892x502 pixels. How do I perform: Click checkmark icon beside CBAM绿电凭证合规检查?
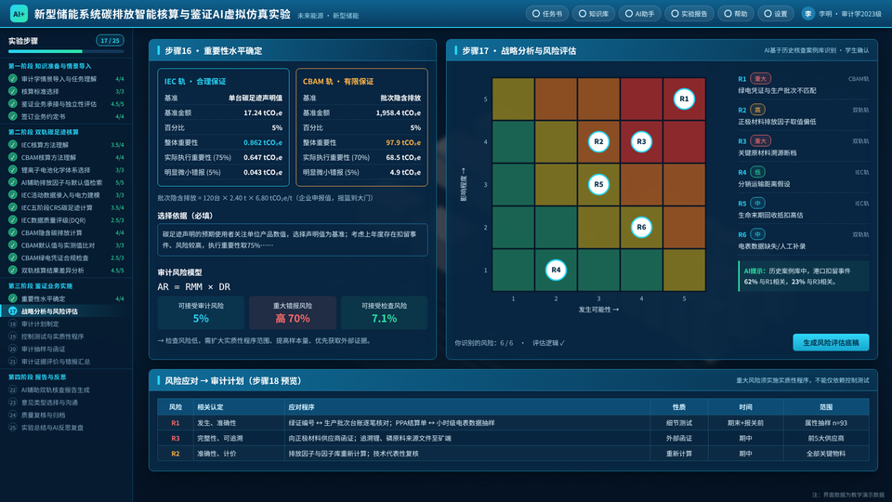pos(12,258)
